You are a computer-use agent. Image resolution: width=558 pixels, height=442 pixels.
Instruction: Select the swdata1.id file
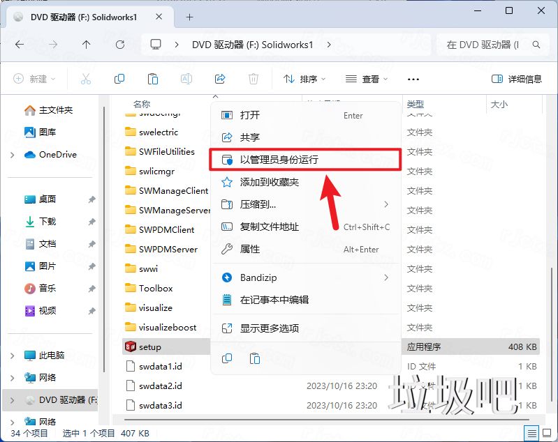pyautogui.click(x=160, y=366)
